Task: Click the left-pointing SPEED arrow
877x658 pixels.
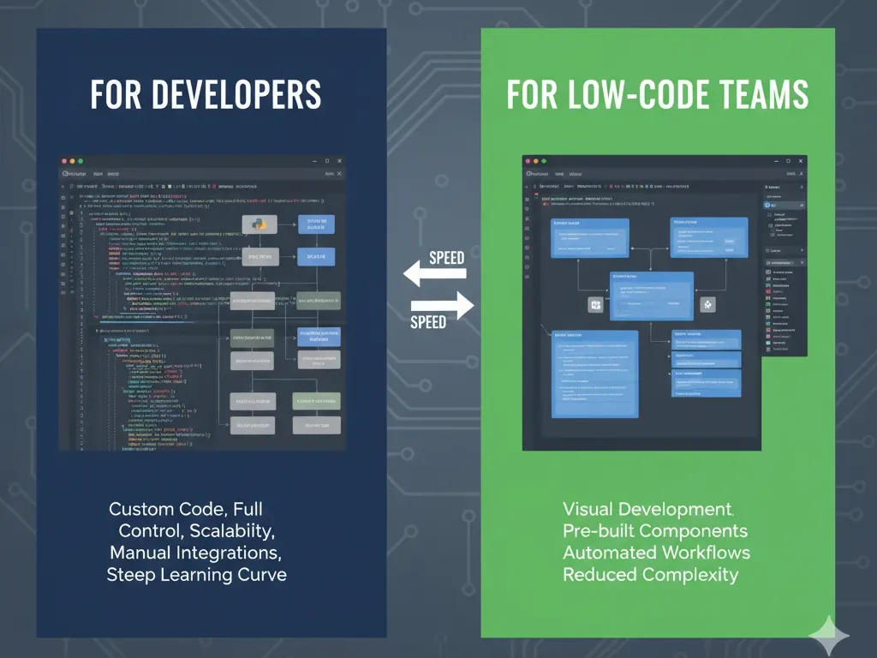Action: pos(435,273)
